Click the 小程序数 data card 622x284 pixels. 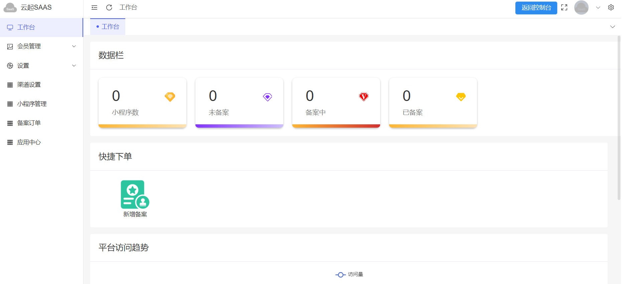[142, 103]
